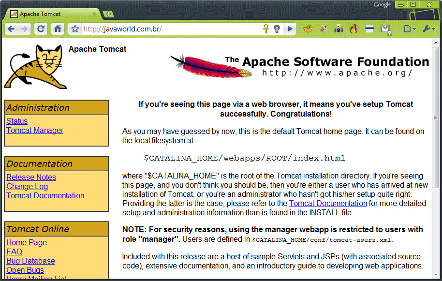
Task: Open Tomcat Documentation in Documentation sidebar box
Action: pyautogui.click(x=45, y=195)
